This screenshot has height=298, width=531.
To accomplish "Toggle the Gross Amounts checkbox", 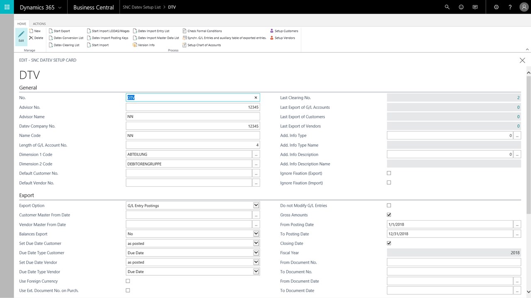I will tap(389, 215).
